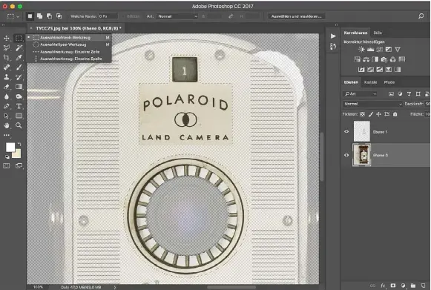Open the layer blend mode Normal dropdown
431x290 pixels.
pyautogui.click(x=372, y=104)
